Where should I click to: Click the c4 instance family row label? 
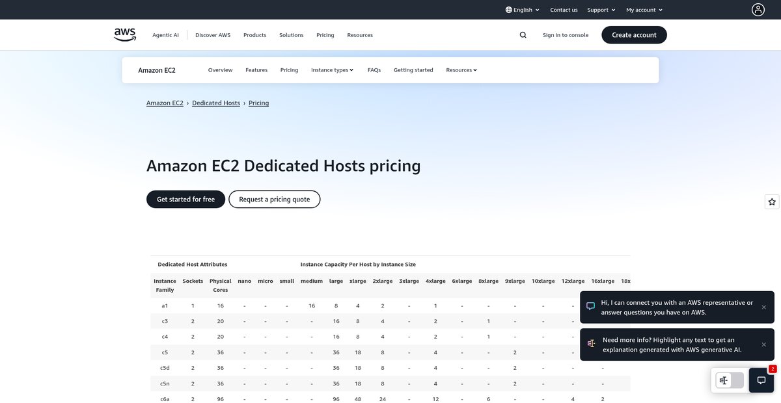[x=165, y=337]
